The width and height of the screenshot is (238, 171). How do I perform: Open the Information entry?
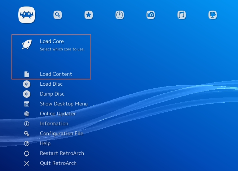pos(54,124)
